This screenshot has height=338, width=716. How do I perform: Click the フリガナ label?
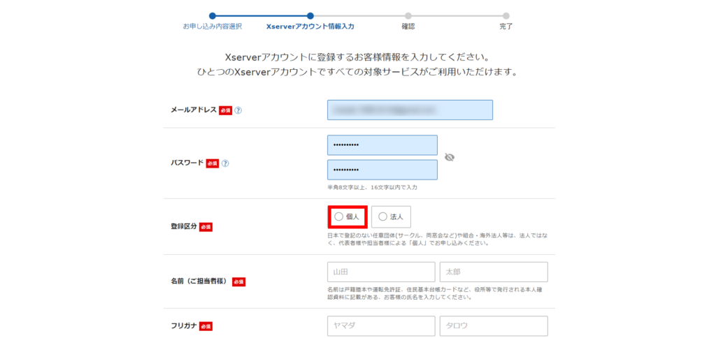tap(184, 325)
